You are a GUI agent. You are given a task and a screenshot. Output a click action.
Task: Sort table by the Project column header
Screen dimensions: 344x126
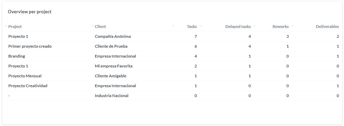point(15,27)
